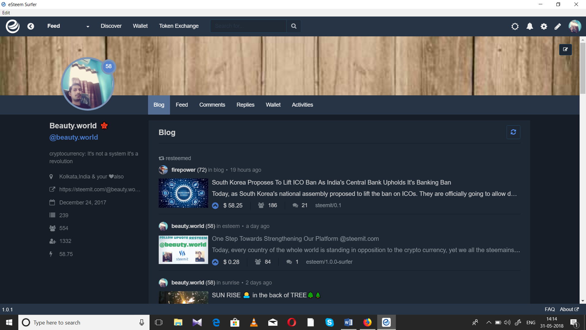Open the profile Wallet tab
Image resolution: width=586 pixels, height=330 pixels.
tap(273, 105)
